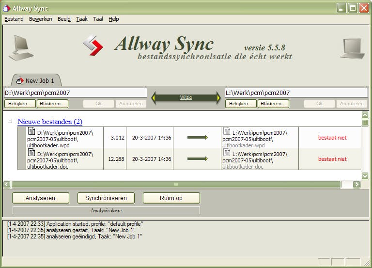Click the Allway Sync title bar icon

6,8
